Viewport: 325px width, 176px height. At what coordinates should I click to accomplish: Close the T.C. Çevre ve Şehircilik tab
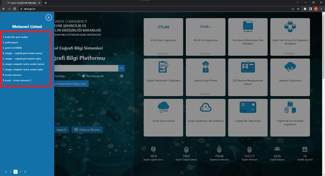(x=39, y=3)
